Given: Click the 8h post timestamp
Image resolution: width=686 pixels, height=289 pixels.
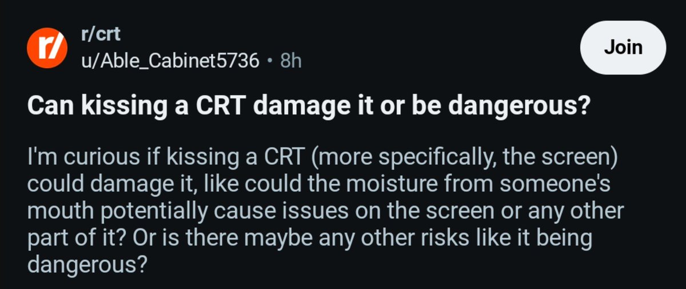Looking at the screenshot, I should tap(290, 60).
